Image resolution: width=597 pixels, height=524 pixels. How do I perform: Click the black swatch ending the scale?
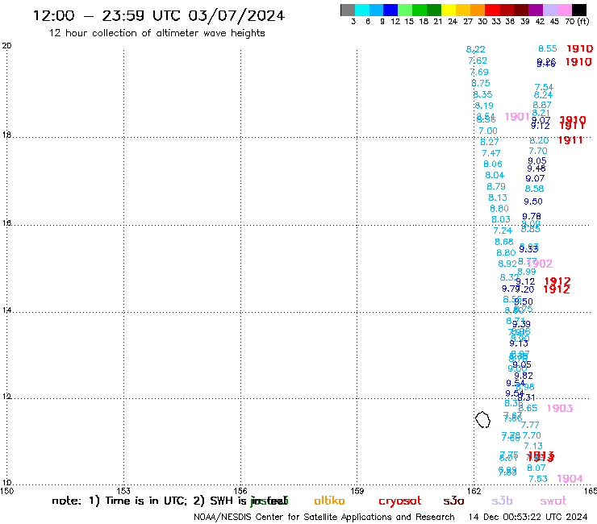point(579,10)
